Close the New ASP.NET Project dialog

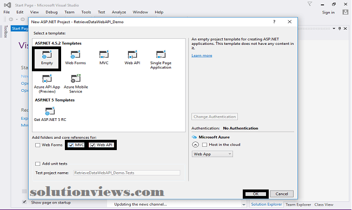(x=290, y=22)
